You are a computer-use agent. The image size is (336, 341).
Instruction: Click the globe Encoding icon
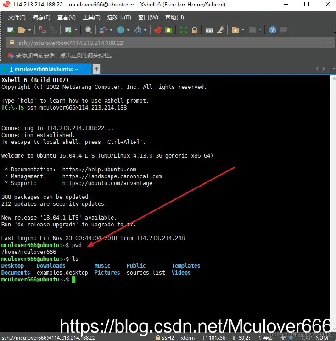point(121,30)
